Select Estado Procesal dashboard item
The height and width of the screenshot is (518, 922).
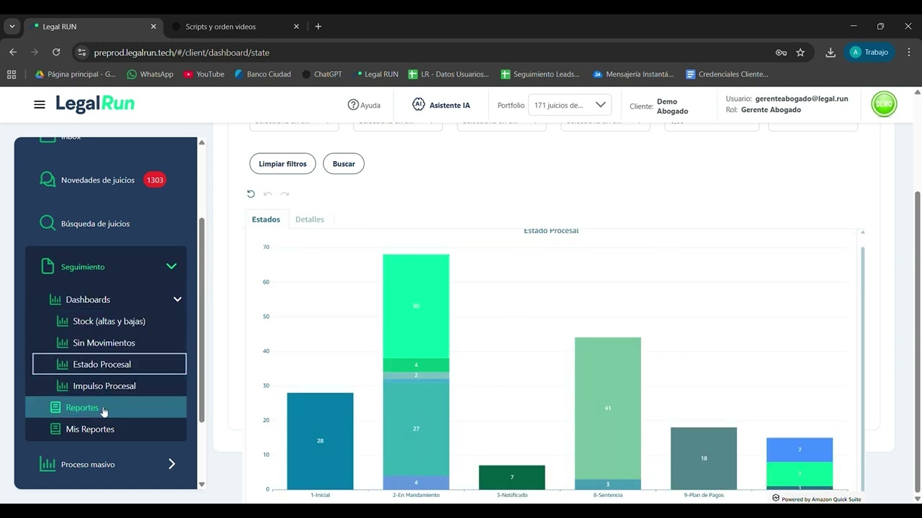109,364
